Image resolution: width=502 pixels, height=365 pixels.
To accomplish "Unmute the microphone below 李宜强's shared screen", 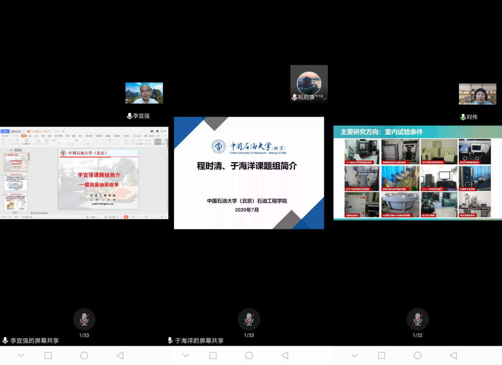I will point(84,319).
